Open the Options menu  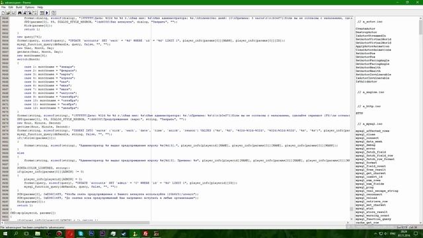[30, 7]
